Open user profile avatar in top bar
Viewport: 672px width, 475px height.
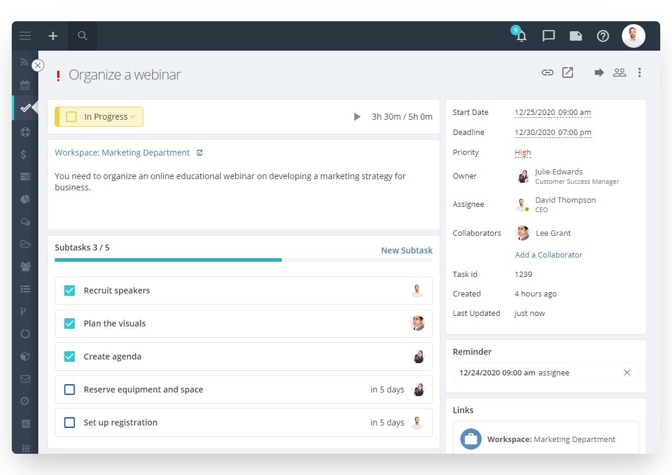pos(634,36)
